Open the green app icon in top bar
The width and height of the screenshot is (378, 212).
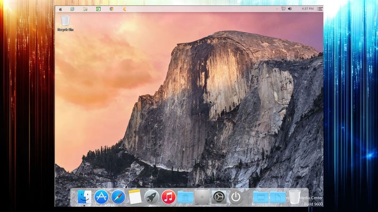click(98, 9)
